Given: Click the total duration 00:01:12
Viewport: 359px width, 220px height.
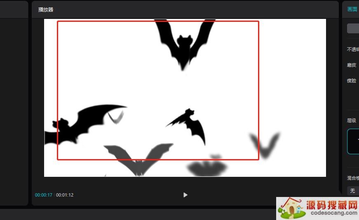Looking at the screenshot, I should click(x=65, y=195).
